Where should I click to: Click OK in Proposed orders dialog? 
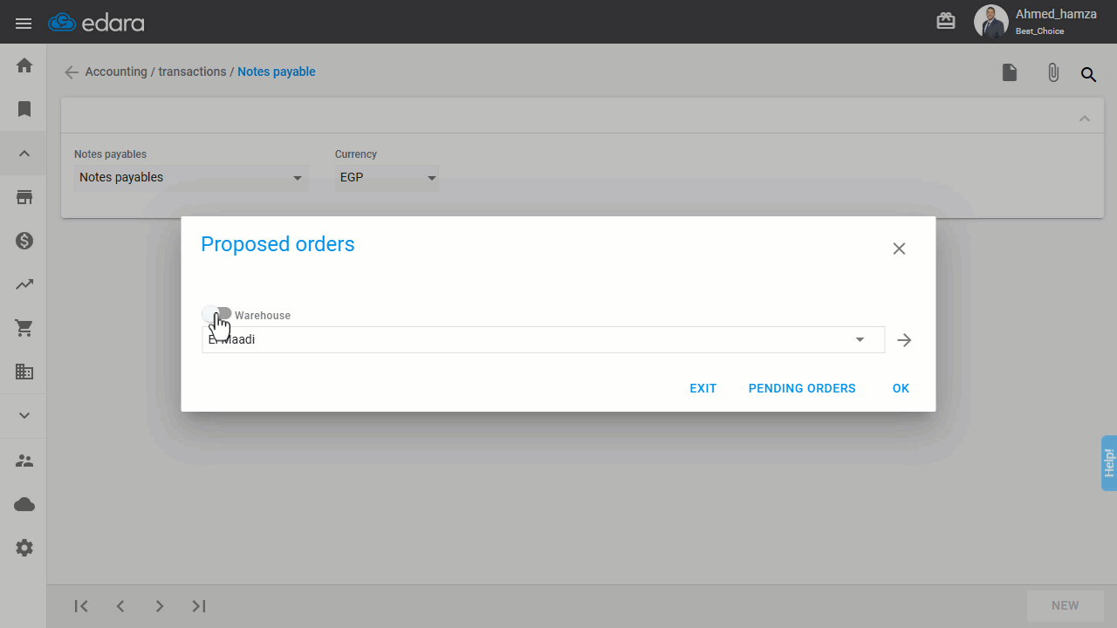click(901, 388)
